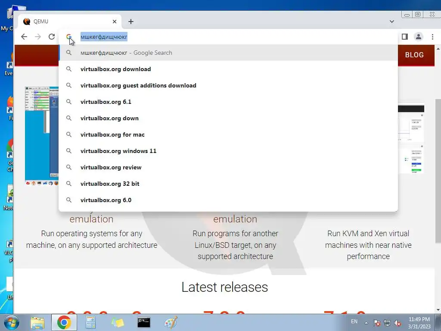Click the muted volume tray icon
Image resolution: width=441 pixels, height=331 pixels.
tap(398, 323)
